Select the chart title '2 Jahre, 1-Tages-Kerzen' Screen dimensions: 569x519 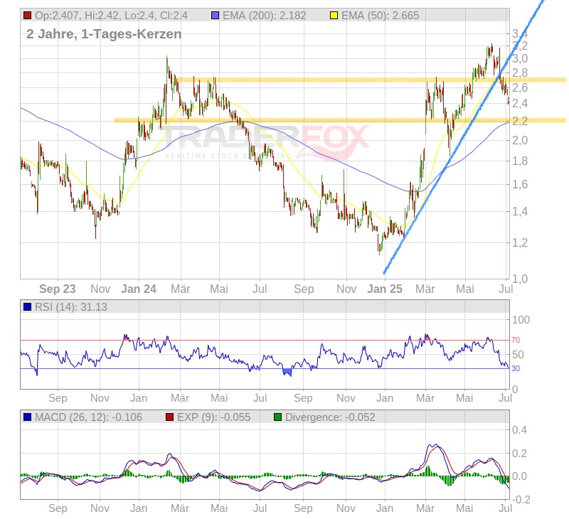pyautogui.click(x=104, y=34)
